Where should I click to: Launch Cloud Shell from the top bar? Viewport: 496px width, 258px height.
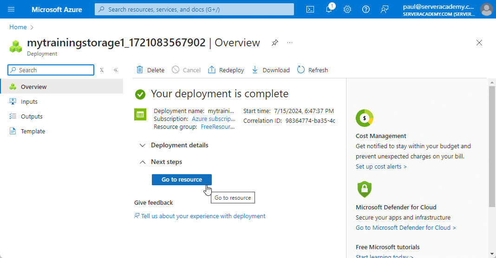click(310, 9)
